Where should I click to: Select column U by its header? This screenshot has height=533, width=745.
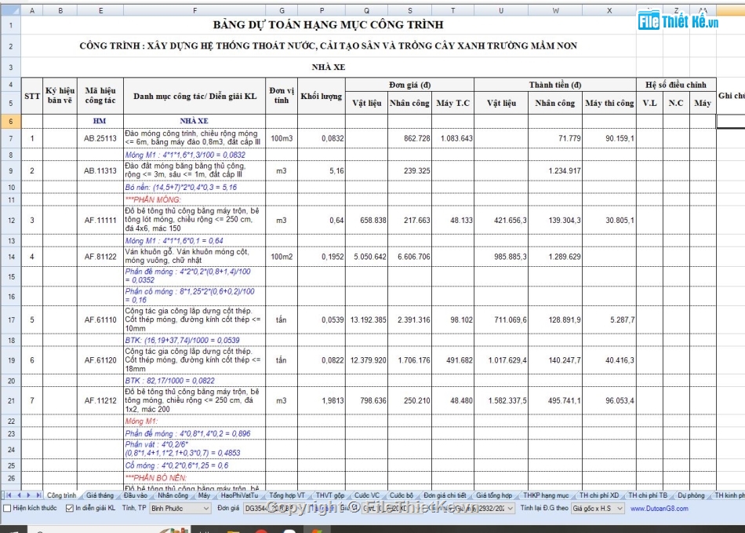[501, 10]
